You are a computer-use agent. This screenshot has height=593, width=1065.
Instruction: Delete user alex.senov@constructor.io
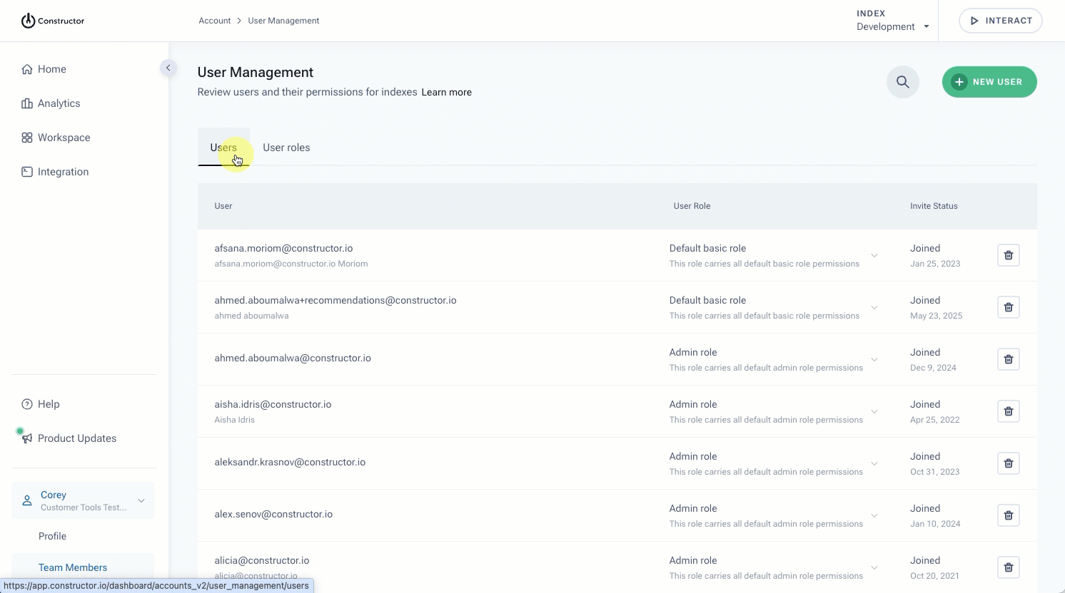tap(1009, 515)
